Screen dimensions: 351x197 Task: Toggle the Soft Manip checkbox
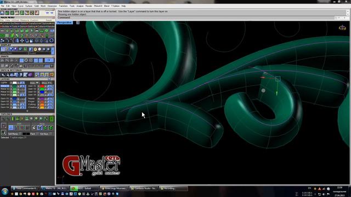[20, 134]
